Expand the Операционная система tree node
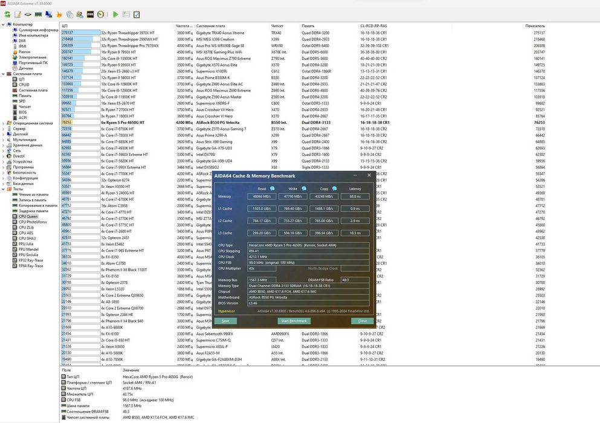 click(x=4, y=123)
